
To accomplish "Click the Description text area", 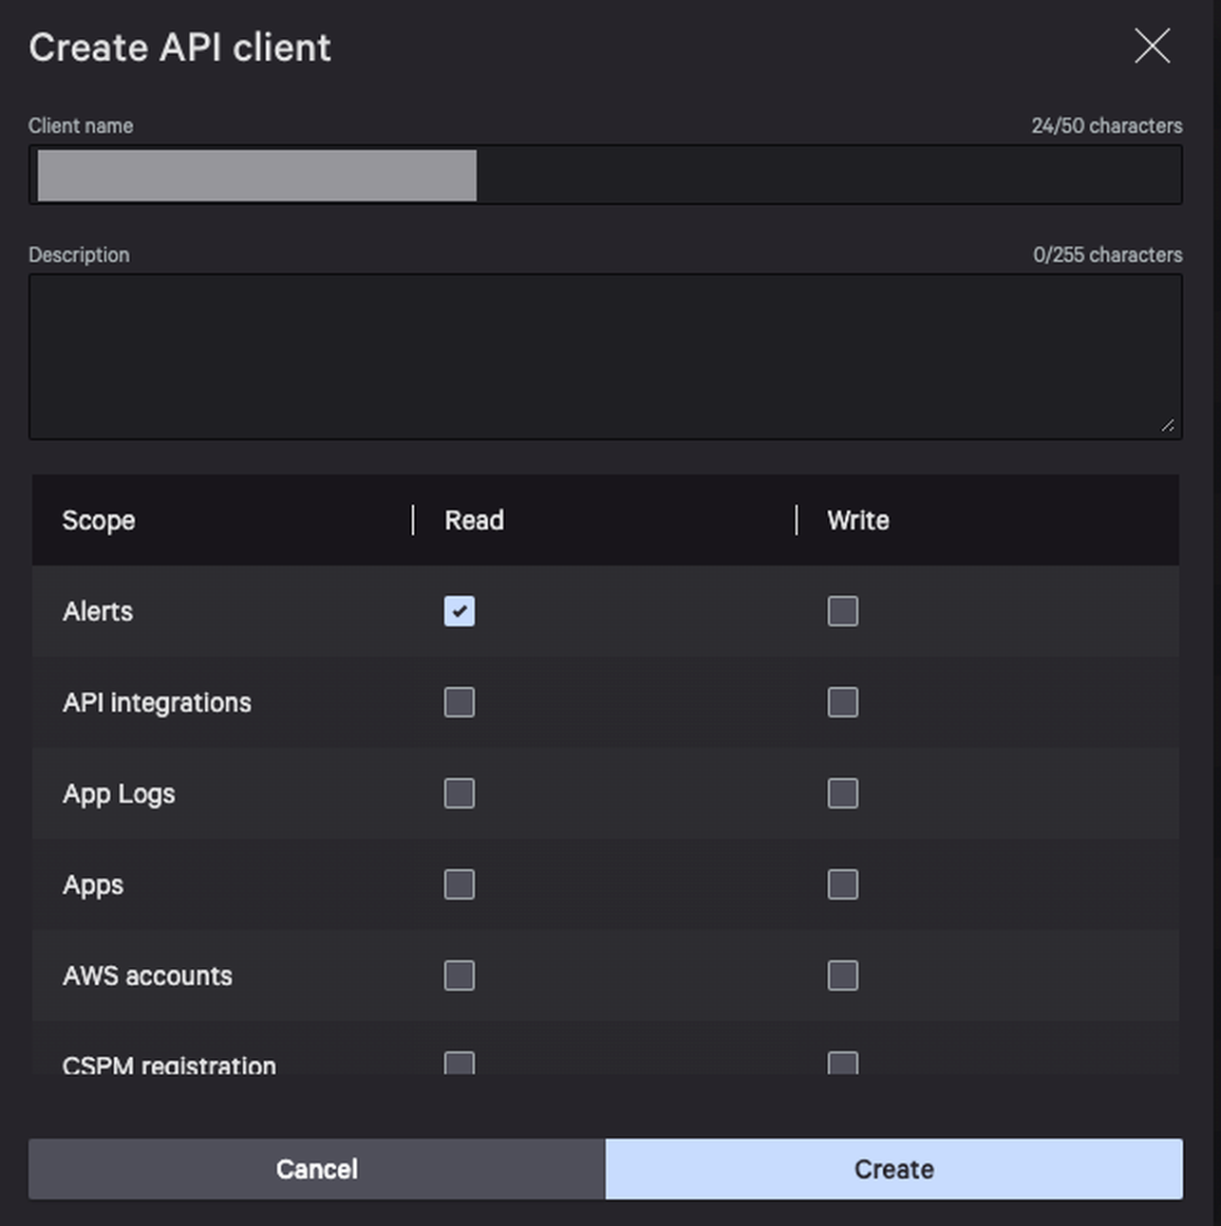I will point(605,357).
